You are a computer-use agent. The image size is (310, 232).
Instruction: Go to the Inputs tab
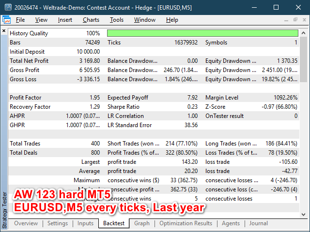85,223
